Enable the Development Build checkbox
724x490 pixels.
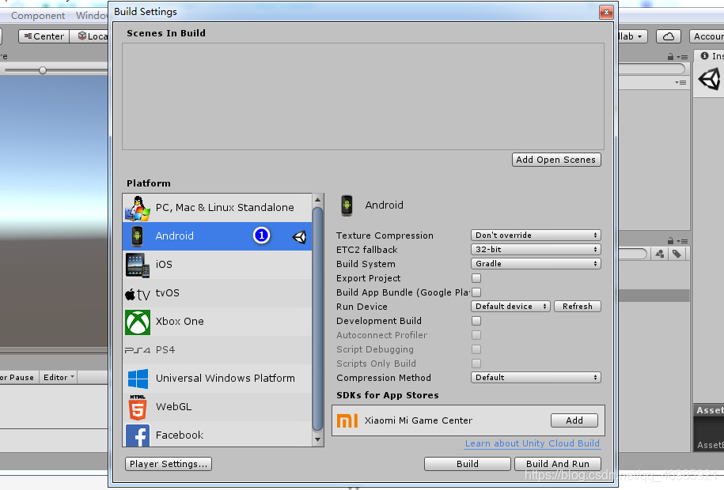[x=476, y=321]
